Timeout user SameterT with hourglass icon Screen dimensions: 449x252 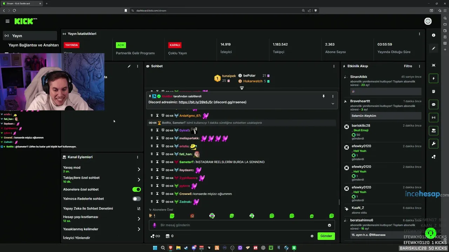tap(157, 162)
